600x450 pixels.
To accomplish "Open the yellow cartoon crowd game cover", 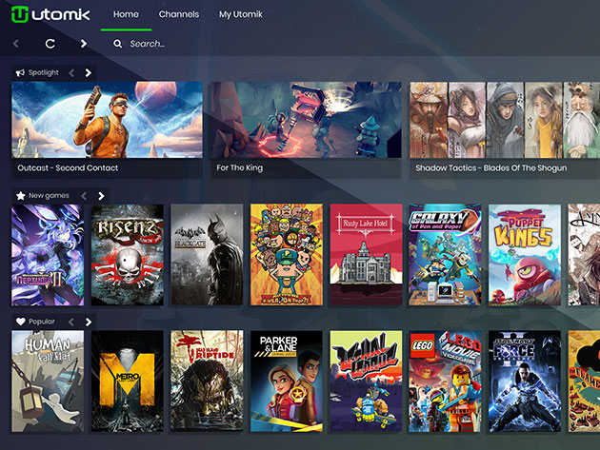I will tap(287, 255).
